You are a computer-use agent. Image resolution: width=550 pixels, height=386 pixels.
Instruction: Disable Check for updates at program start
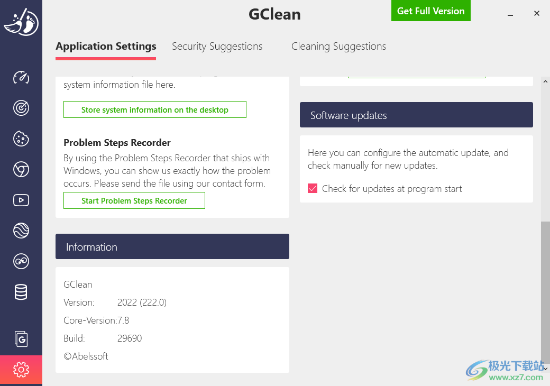[x=312, y=188]
